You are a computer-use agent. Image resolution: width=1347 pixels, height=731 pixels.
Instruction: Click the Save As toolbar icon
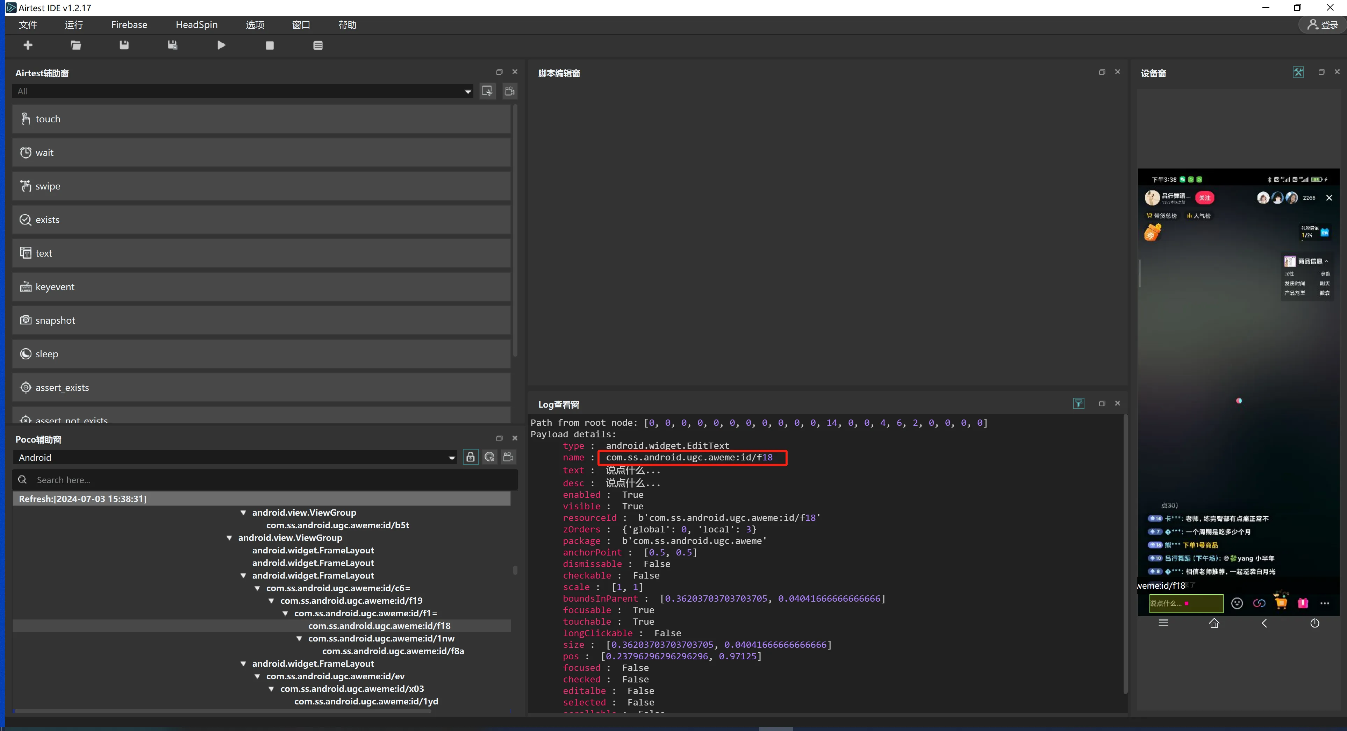point(172,45)
